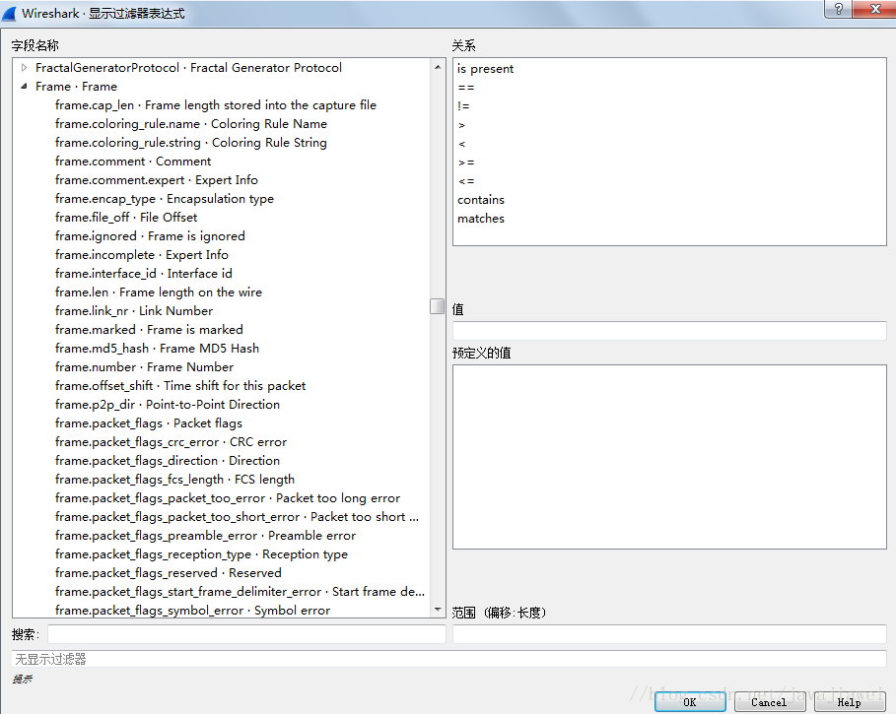
Task: Click the field list scrollbar down arrow
Action: 438,610
